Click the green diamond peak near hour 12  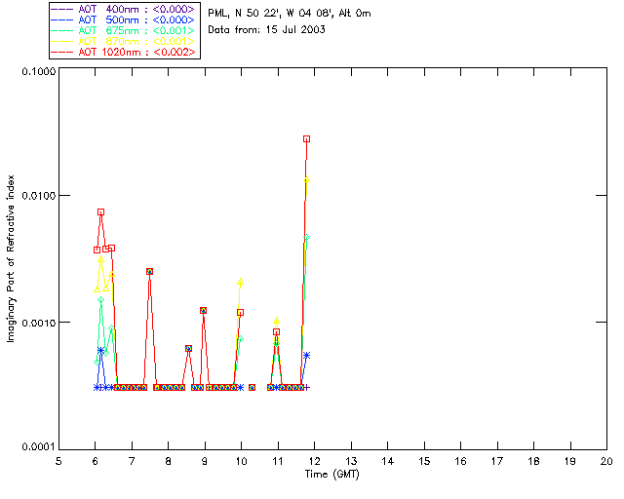307,237
